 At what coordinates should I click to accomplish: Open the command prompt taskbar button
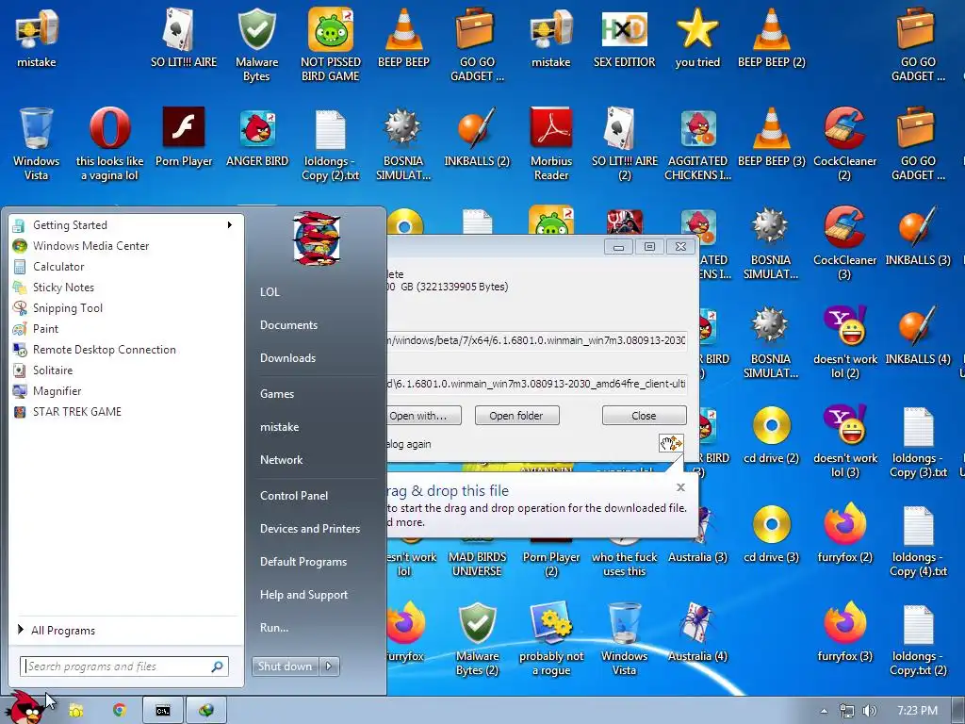[163, 711]
